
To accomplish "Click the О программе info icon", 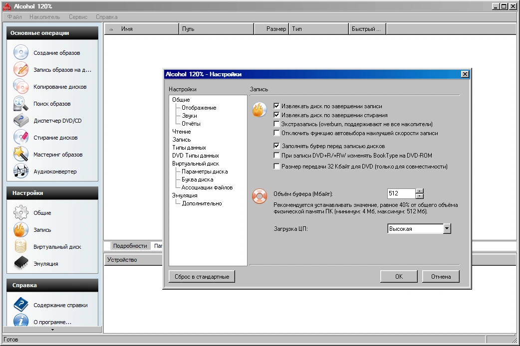I will 20,321.
